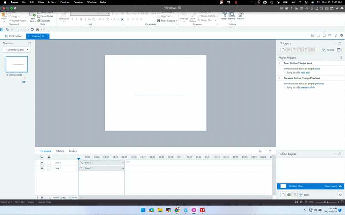Create a new trigger in the Triggers panel
345x215 pixels.
coord(283,50)
